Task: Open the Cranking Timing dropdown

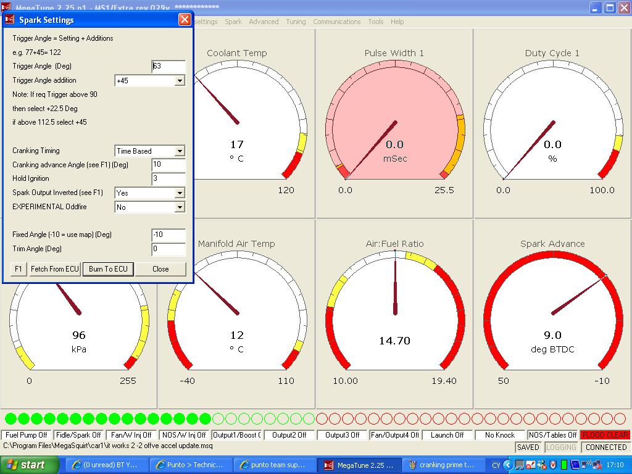Action: (x=180, y=151)
